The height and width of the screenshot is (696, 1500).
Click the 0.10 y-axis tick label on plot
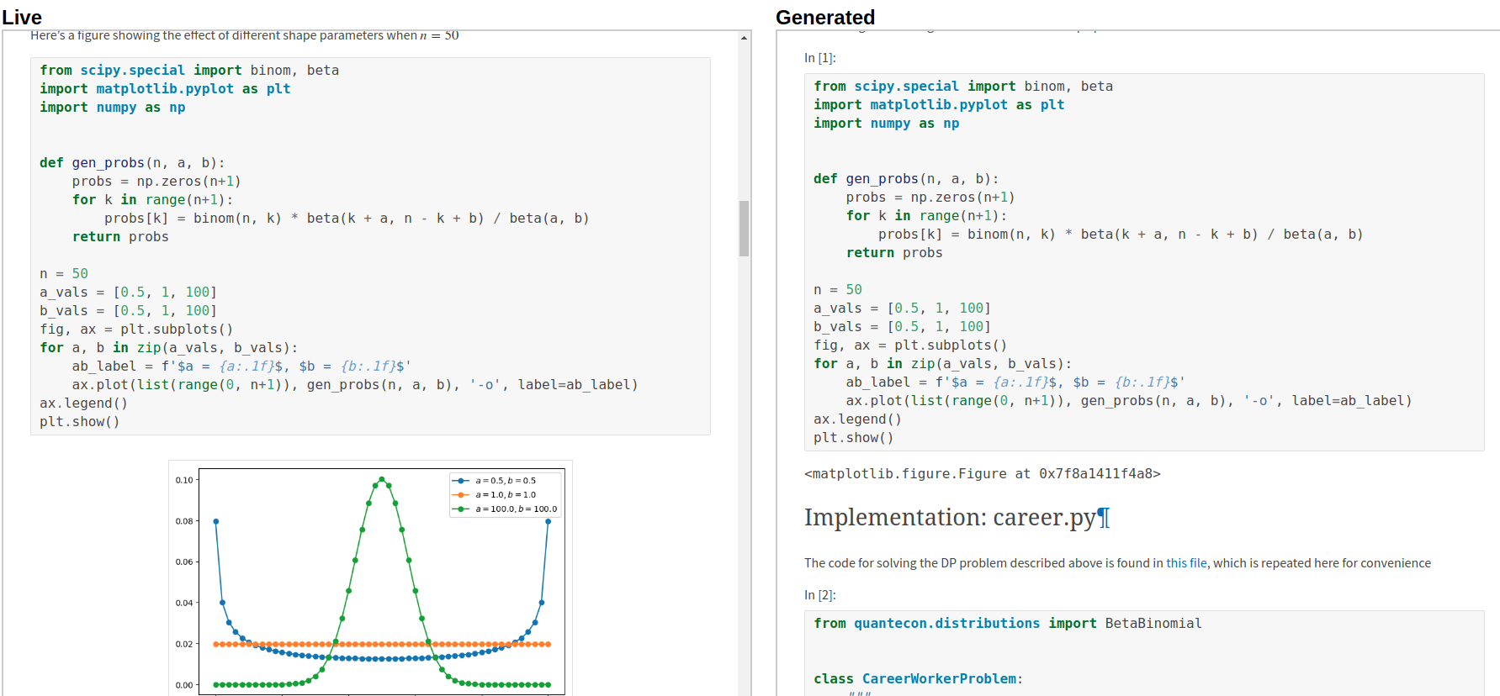[184, 480]
